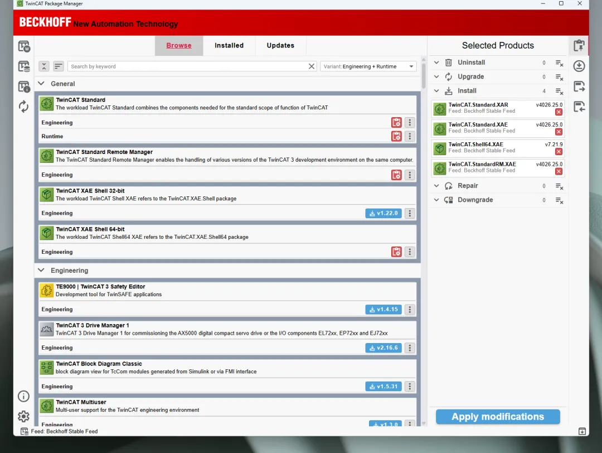Click the sort/list icon beside the search box
This screenshot has height=453, width=602.
click(x=59, y=66)
